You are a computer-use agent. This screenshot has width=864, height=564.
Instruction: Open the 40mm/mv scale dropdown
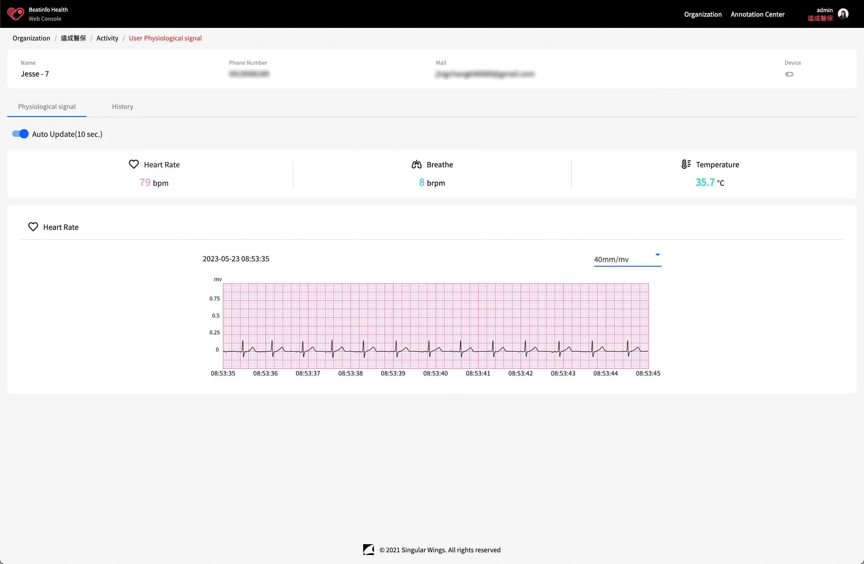(x=627, y=259)
